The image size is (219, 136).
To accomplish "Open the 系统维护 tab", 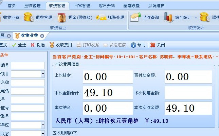I will pyautogui.click(x=156, y=6).
